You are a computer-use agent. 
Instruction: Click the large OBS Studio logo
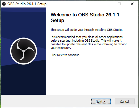[x=24, y=51]
